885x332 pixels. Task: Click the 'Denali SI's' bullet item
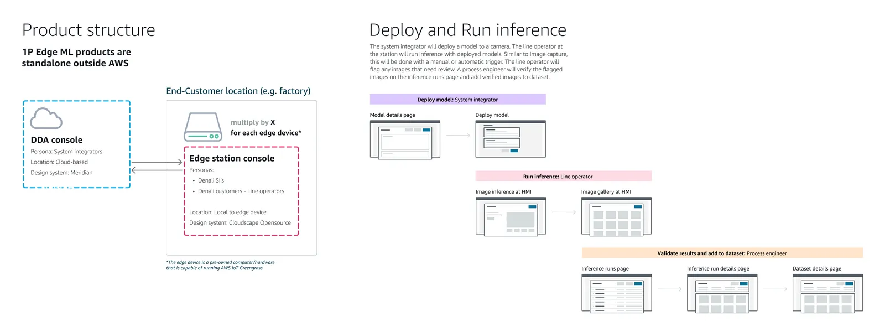coord(211,180)
